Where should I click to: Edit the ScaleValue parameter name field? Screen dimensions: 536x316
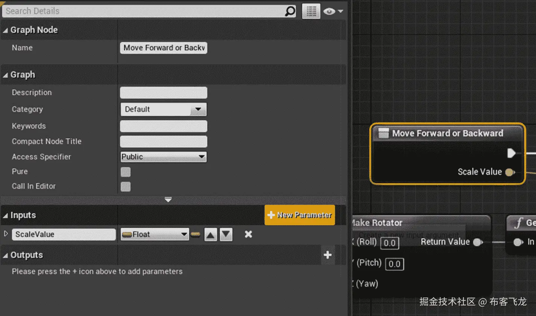click(x=64, y=234)
